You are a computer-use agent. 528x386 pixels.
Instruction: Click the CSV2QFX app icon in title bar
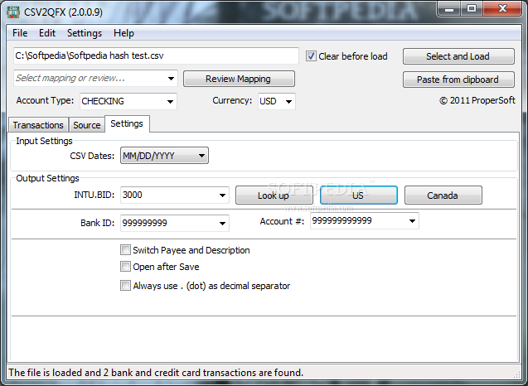pyautogui.click(x=13, y=12)
